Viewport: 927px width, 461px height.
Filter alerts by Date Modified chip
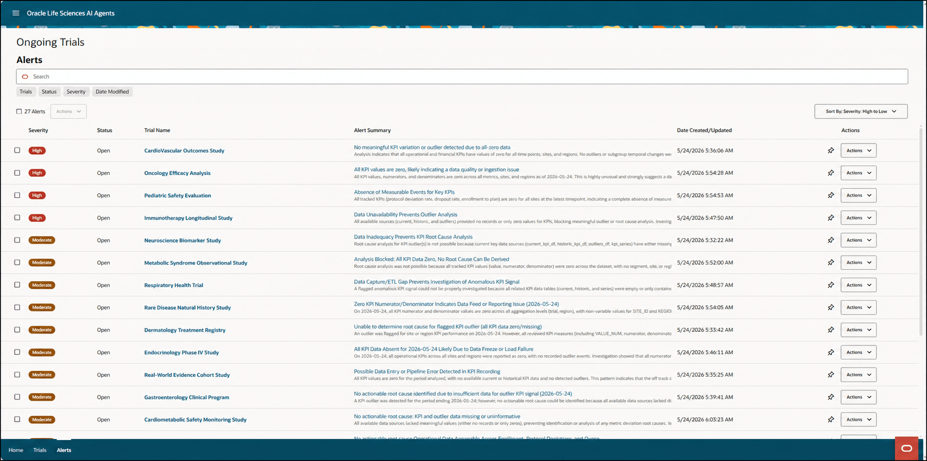pos(112,92)
